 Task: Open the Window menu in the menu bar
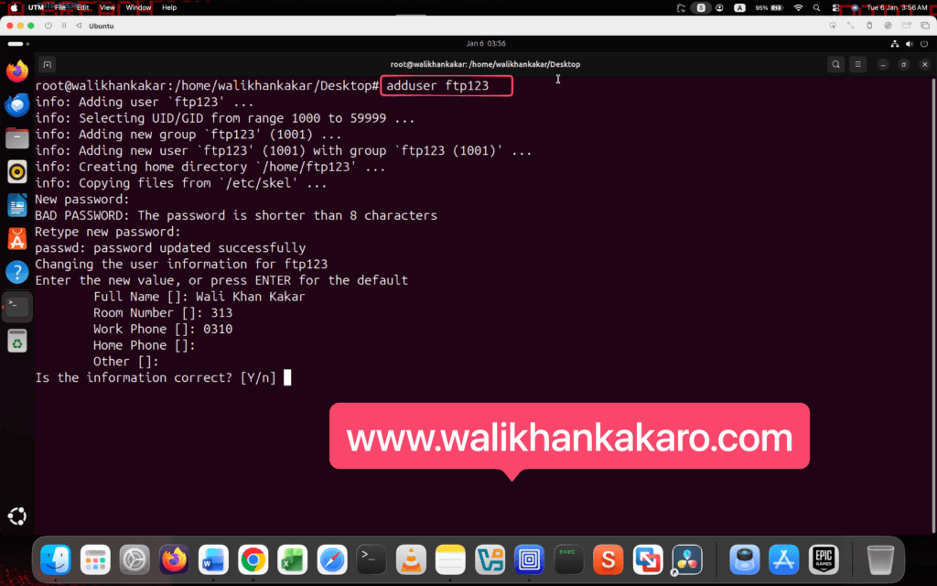coord(138,7)
